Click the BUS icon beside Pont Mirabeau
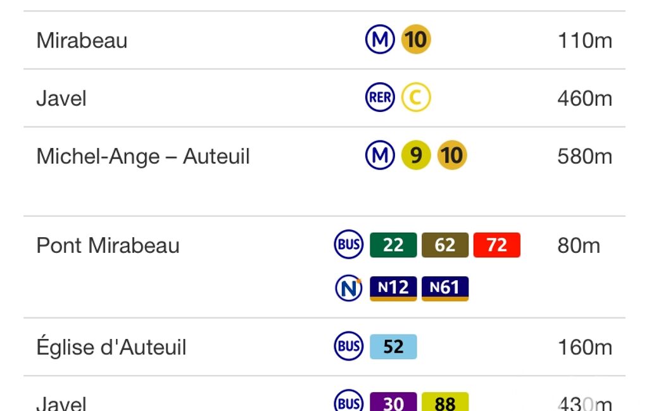Viewport: 649px width, 411px height. pyautogui.click(x=348, y=244)
